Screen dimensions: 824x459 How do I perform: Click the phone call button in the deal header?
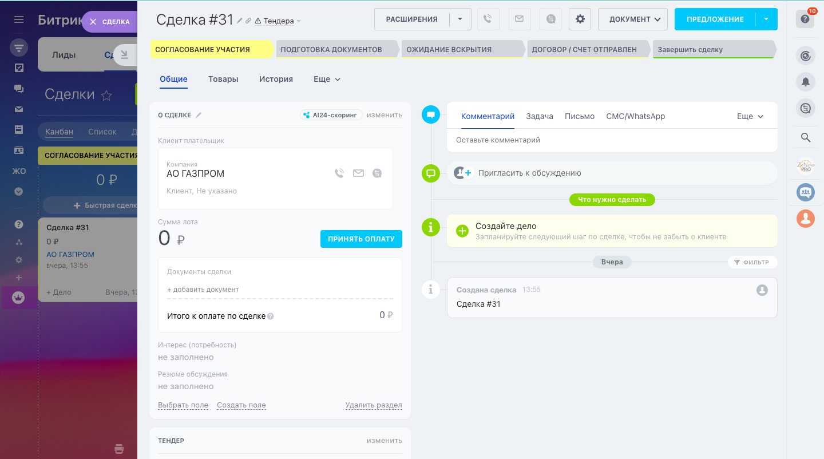pyautogui.click(x=488, y=19)
